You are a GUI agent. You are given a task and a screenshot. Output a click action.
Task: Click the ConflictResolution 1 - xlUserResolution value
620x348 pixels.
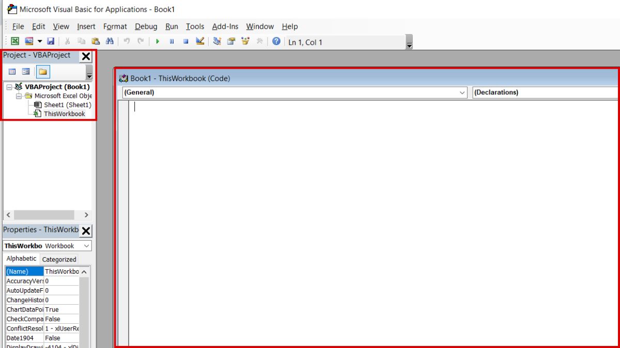(x=61, y=328)
